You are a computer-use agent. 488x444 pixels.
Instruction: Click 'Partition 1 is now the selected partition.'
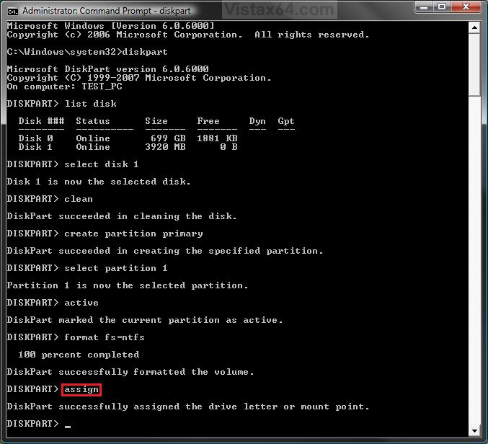point(128,285)
